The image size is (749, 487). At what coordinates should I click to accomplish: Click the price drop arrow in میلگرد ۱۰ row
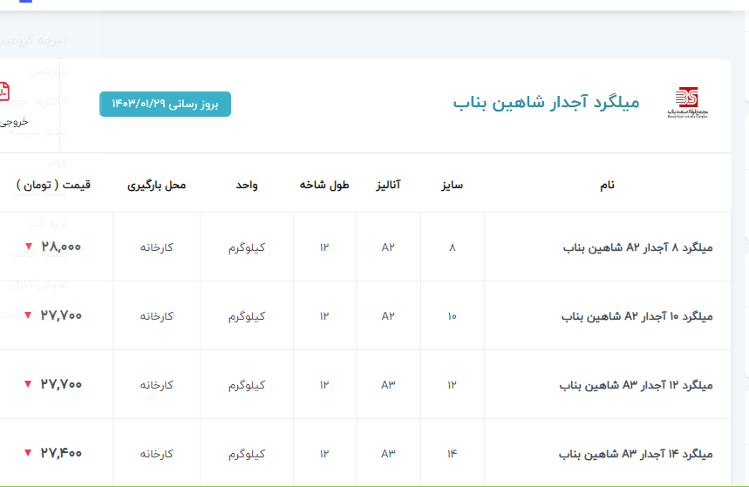coord(27,315)
